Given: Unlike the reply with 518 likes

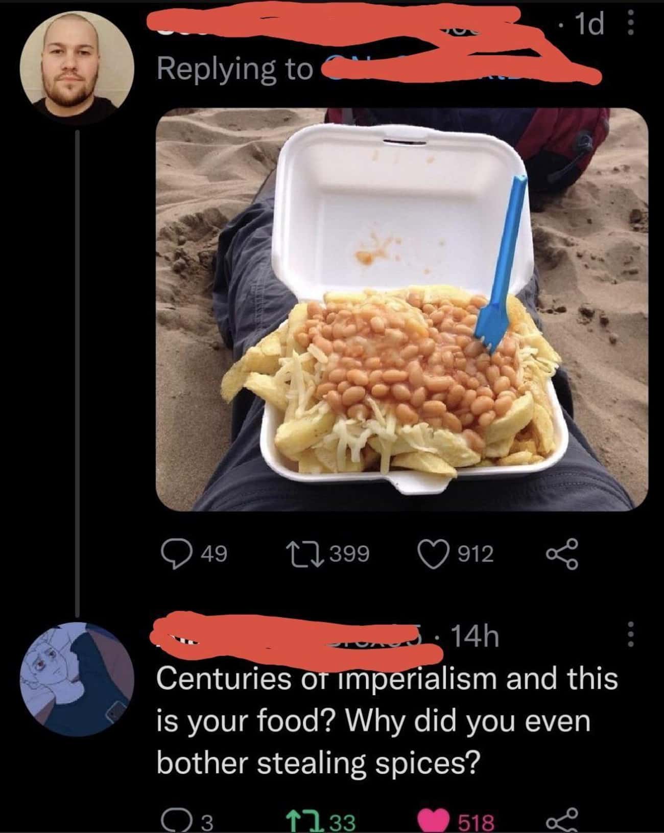Looking at the screenshot, I should 433,821.
